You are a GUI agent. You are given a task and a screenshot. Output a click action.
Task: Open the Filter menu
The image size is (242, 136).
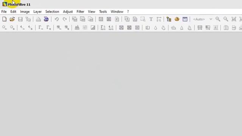(81, 12)
